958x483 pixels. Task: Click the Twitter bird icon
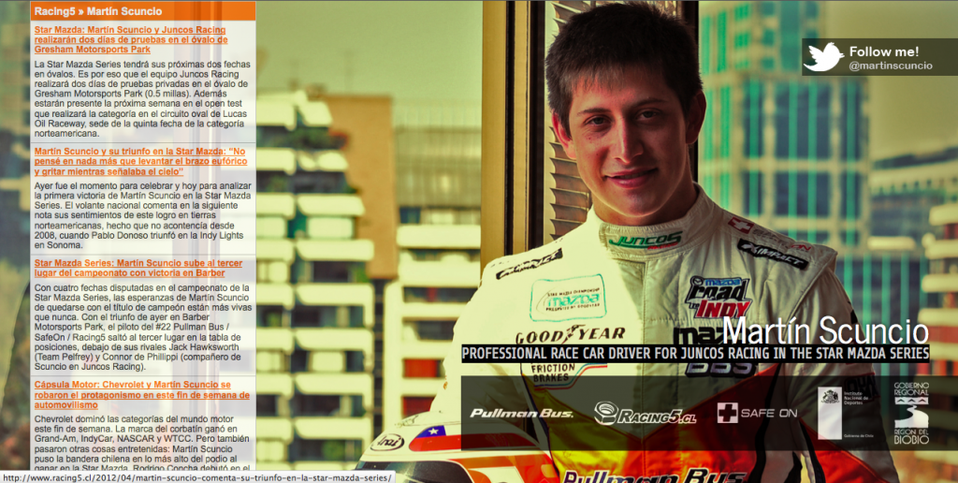[823, 57]
